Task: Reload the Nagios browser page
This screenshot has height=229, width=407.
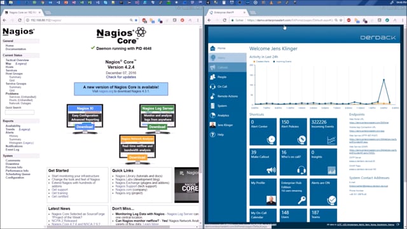Action: click(x=20, y=20)
